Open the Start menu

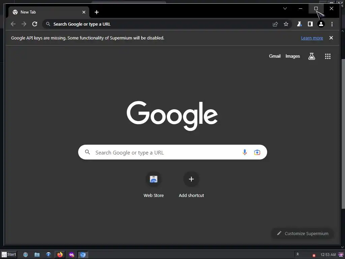pos(9,255)
